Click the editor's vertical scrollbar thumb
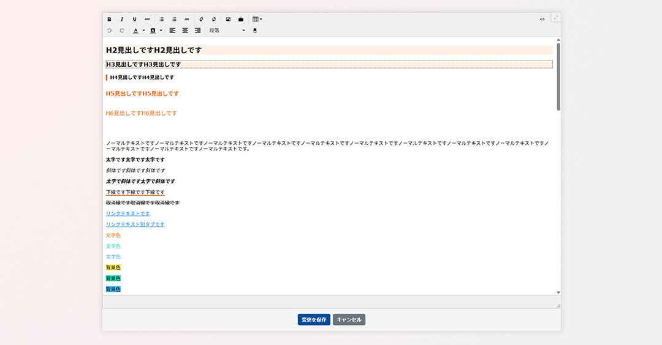This screenshot has width=662, height=345. (558, 76)
